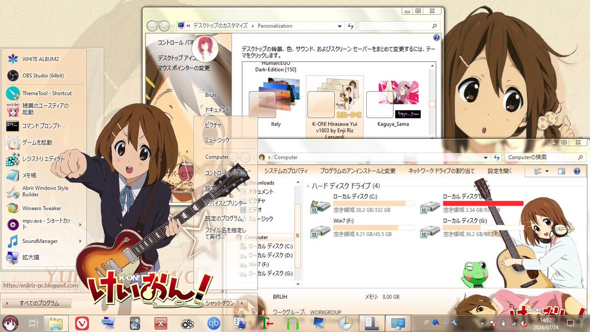
Task: Open レジストリ エディター from Start menu
Action: tap(43, 159)
